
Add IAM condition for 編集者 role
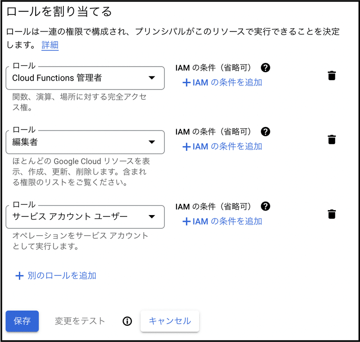pos(222,146)
